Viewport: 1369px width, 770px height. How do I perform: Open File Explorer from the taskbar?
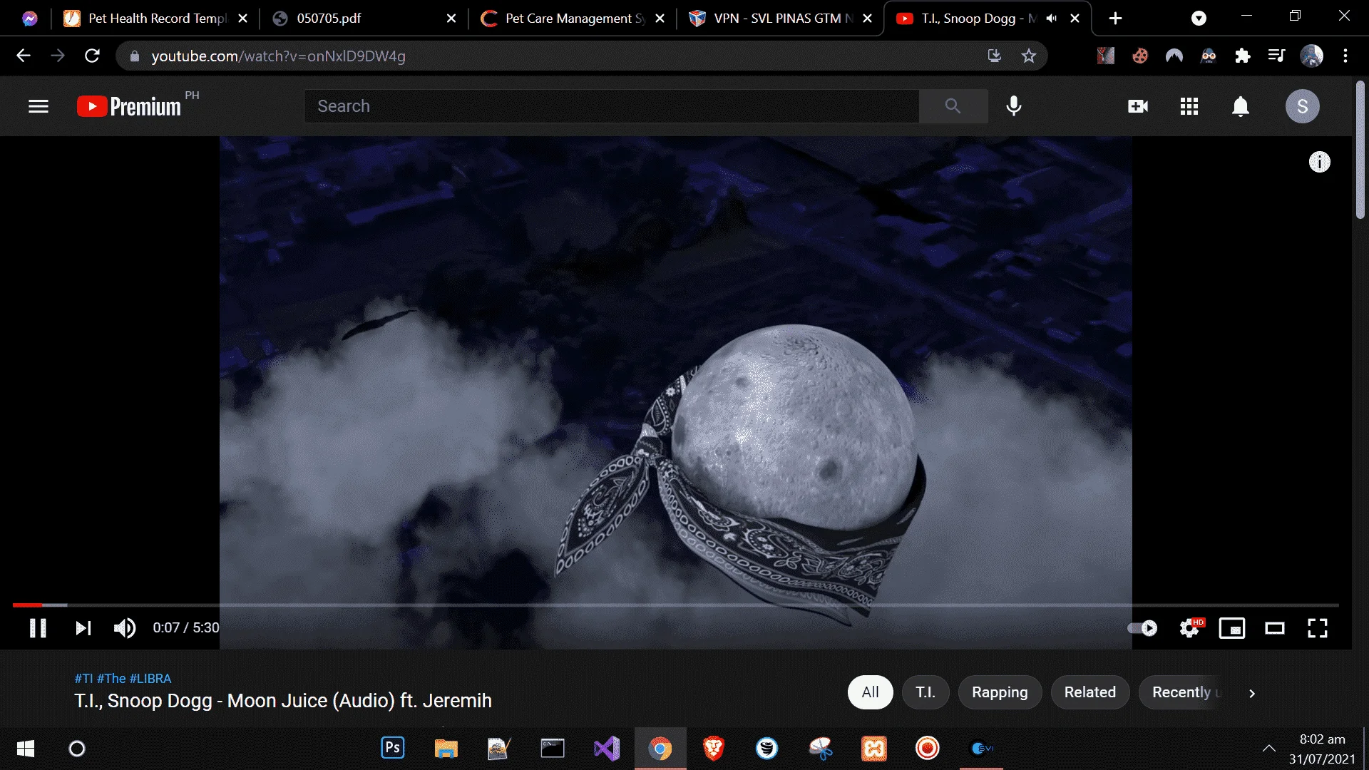click(x=446, y=749)
